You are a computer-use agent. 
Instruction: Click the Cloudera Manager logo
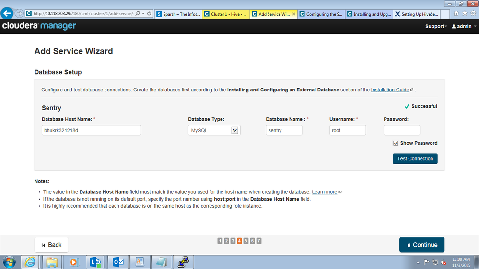tap(39, 26)
